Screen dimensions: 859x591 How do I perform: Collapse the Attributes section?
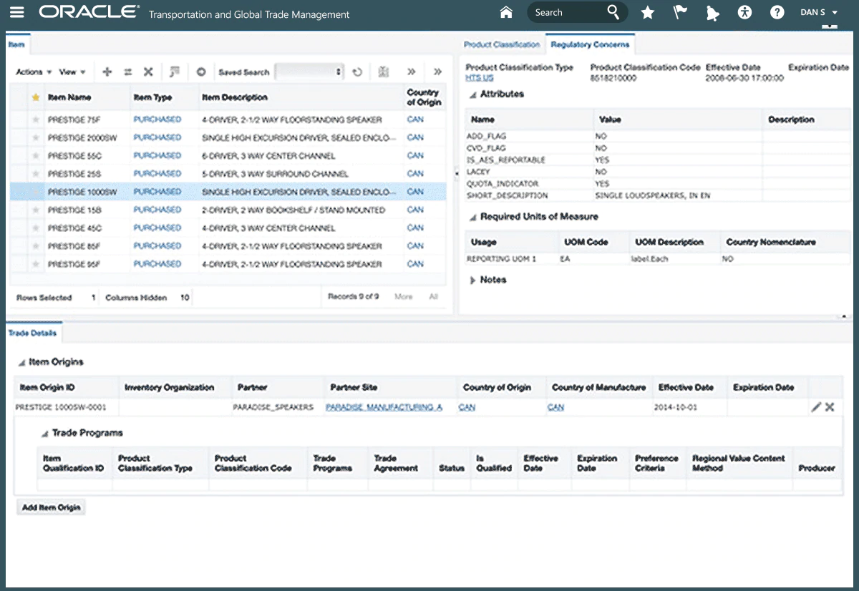[x=472, y=94]
